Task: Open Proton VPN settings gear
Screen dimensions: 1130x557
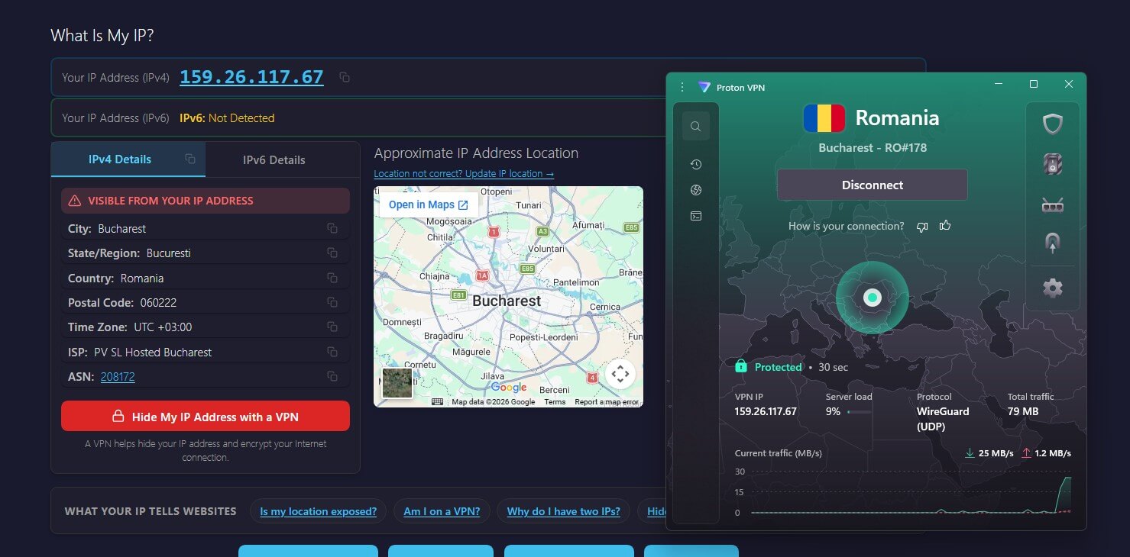Action: point(1053,288)
